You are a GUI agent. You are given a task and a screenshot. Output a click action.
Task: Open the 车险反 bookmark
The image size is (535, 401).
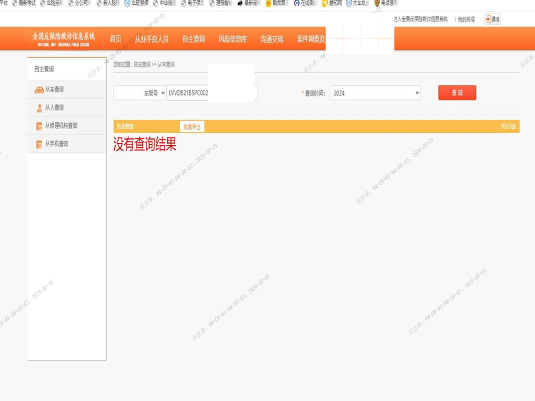tap(52, 3)
